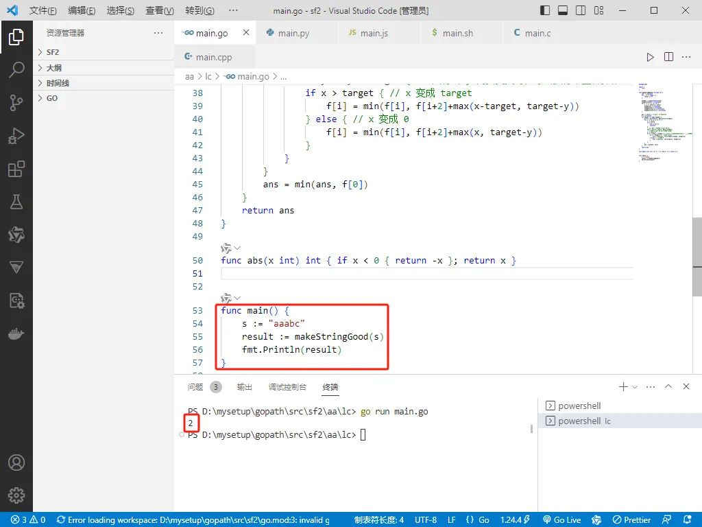702x527 pixels.
Task: Click Error loading workspace status message
Action: pos(193,520)
